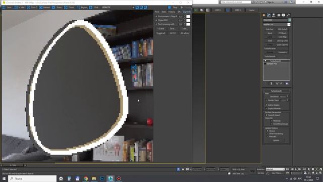Open object color swatch beside name
This screenshot has width=323, height=182.
click(x=289, y=20)
